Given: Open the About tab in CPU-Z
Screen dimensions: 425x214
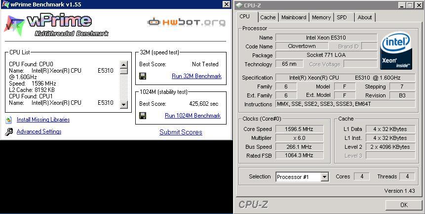Looking at the screenshot, I should click(x=365, y=17).
